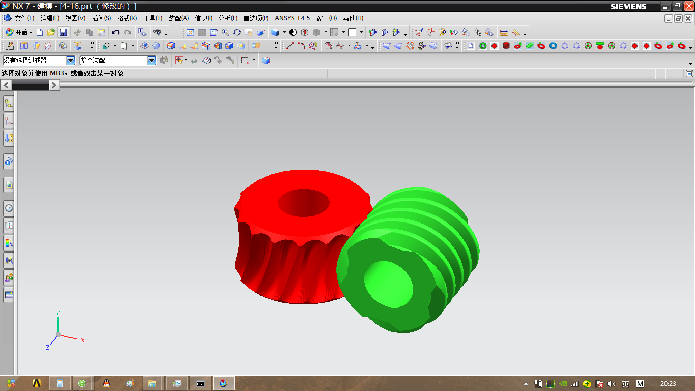Toggle the rectangle selection mode icon
Screen dimensions: 695x391
click(245, 60)
